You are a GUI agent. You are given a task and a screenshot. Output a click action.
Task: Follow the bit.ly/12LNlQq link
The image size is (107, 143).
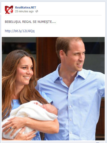coord(20,31)
